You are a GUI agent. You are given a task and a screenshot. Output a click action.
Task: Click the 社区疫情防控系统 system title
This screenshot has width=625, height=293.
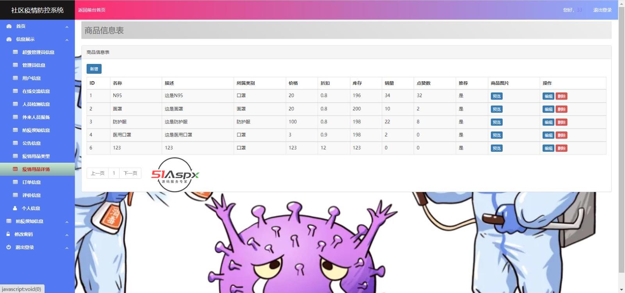click(37, 10)
